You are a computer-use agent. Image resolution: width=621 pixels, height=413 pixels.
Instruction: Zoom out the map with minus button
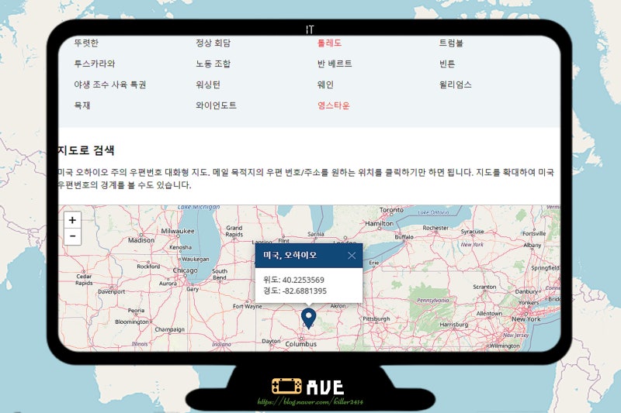click(72, 236)
